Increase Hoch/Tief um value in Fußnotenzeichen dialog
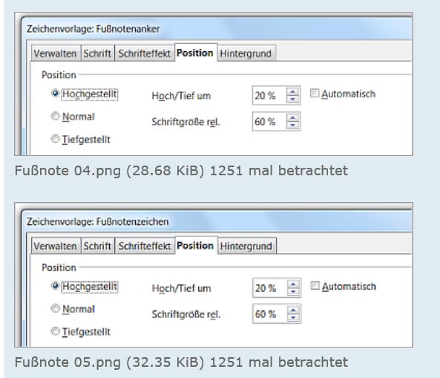 (293, 284)
